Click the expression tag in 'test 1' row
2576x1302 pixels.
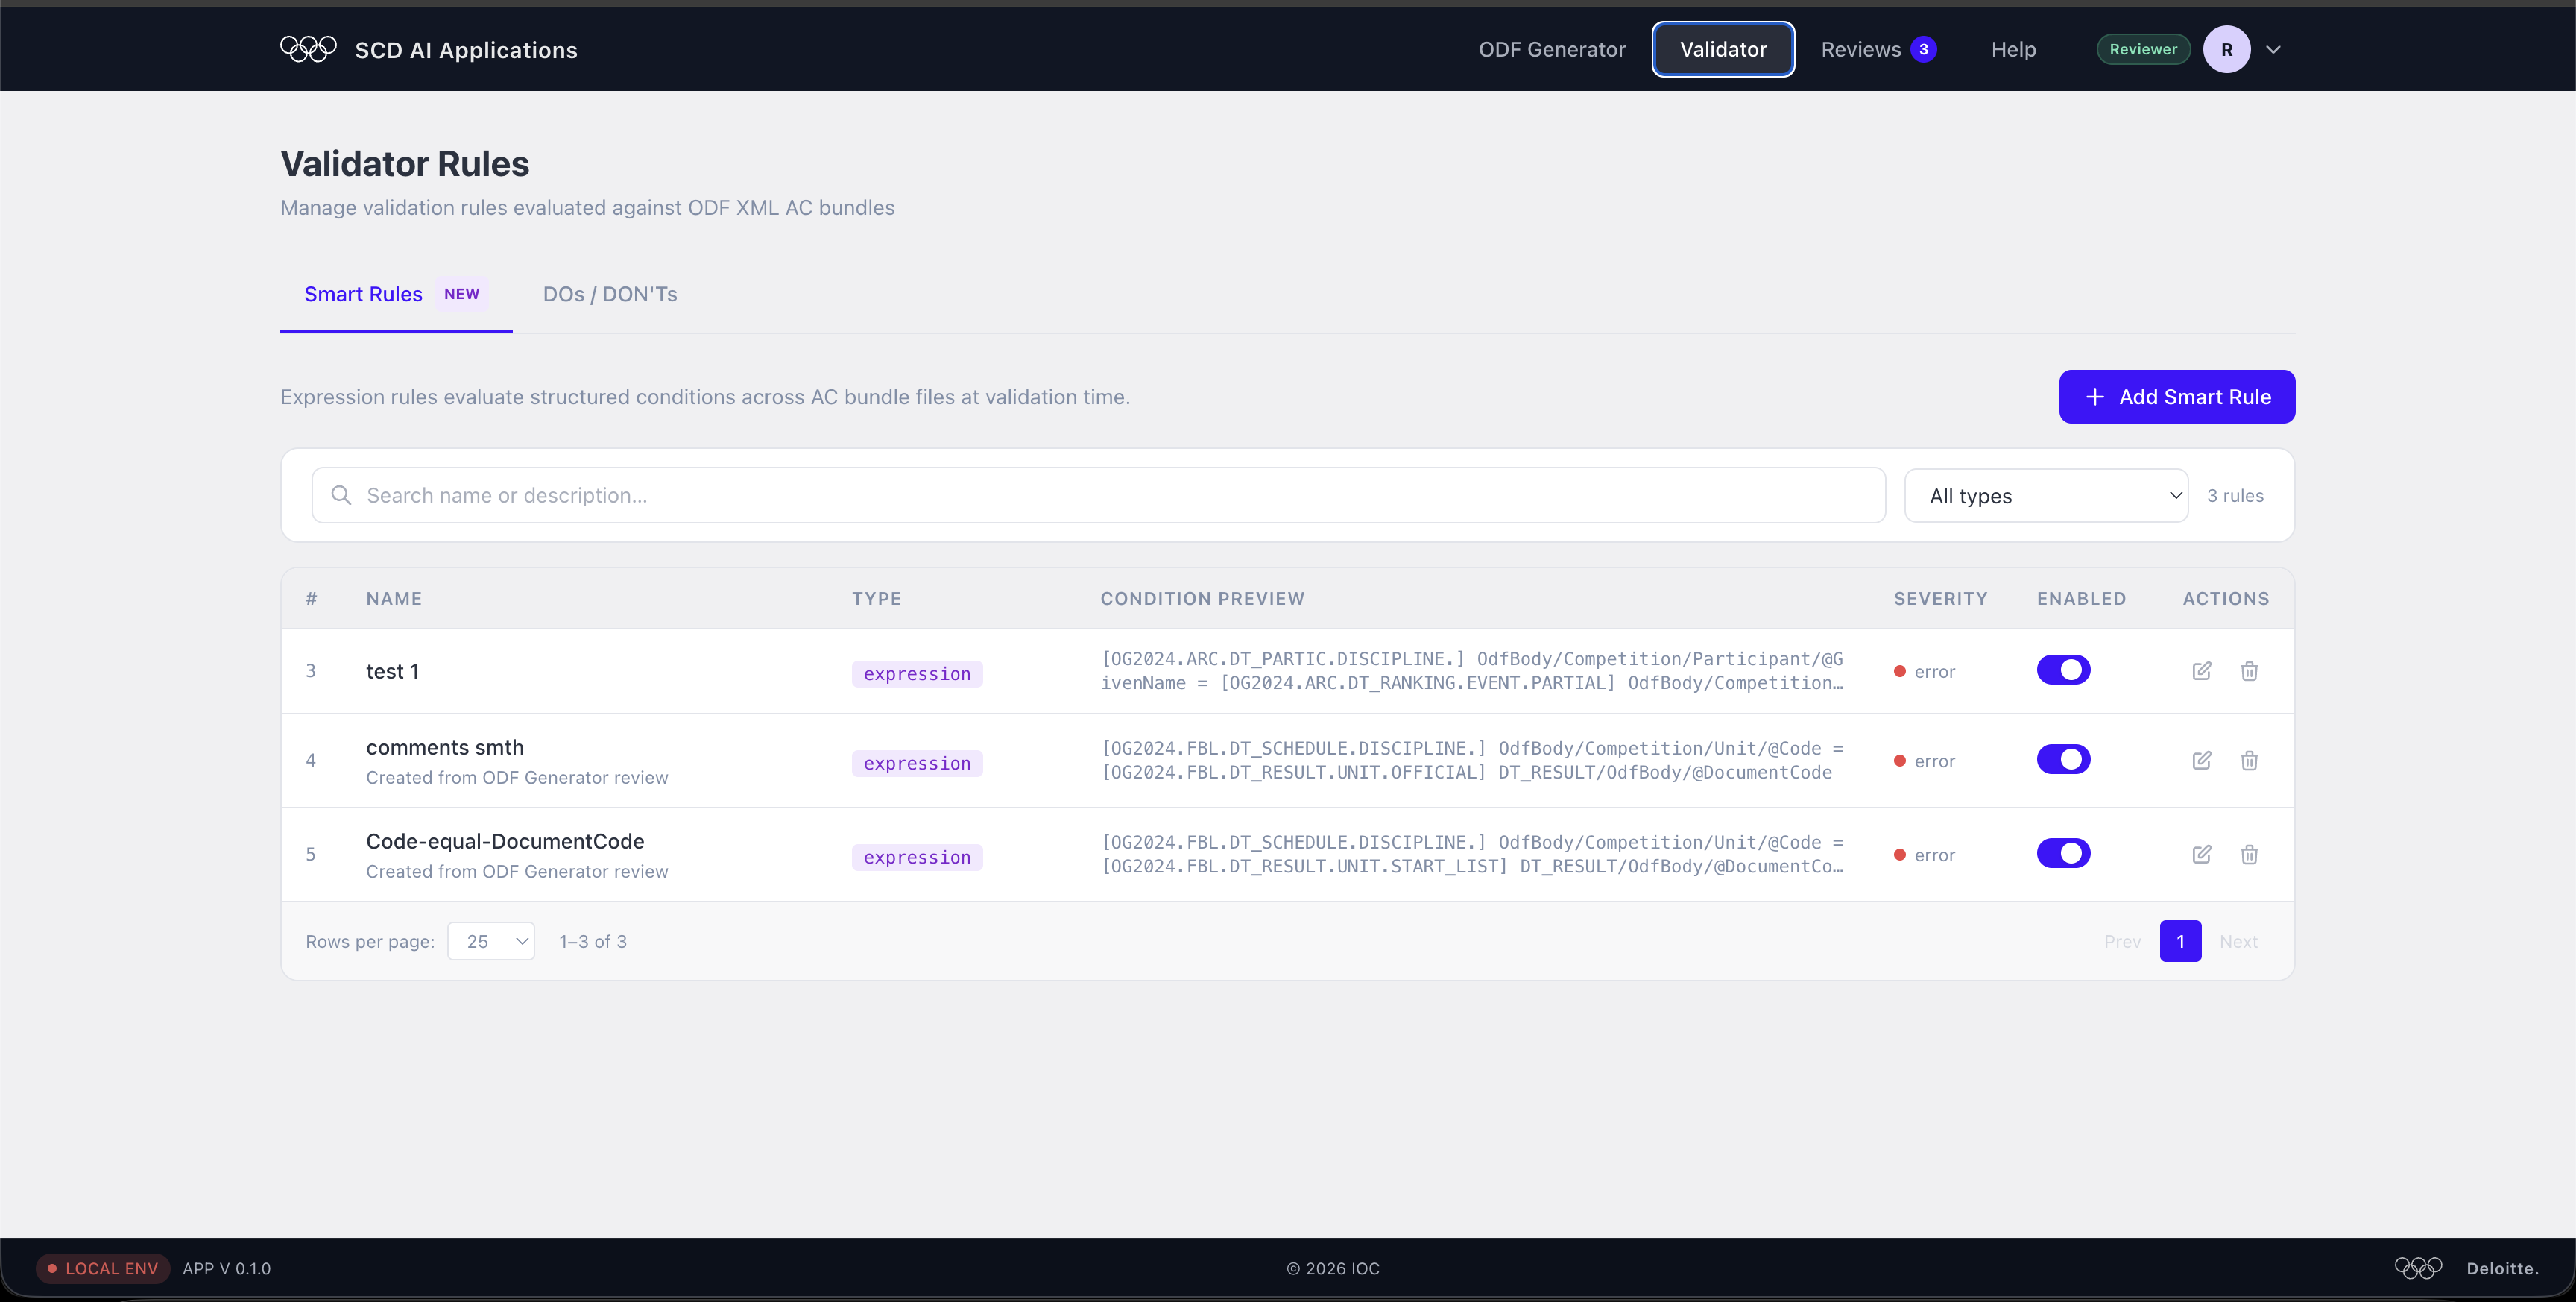[x=917, y=673]
